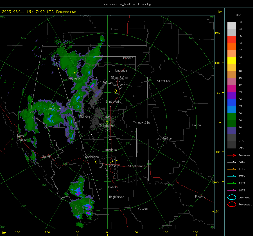253x236 pixels.
Task: Click the magenta 39 dBZ color swatch
Action: coord(232,89)
